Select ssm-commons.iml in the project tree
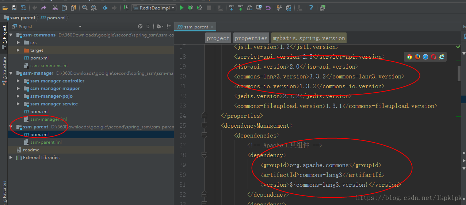 (49, 66)
